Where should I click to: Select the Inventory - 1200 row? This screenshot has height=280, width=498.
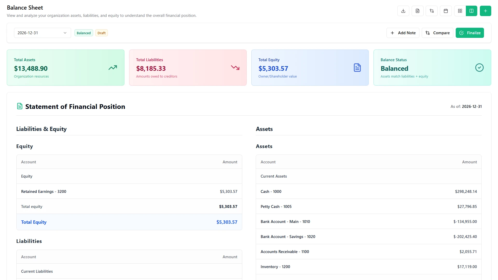369,267
